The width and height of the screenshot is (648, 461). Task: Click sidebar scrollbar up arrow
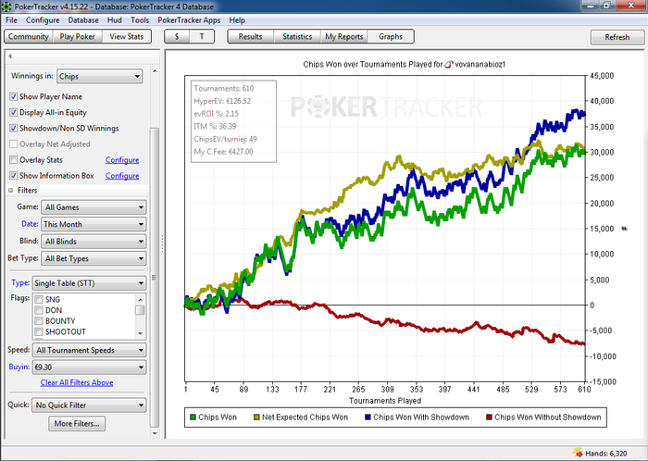click(x=155, y=71)
